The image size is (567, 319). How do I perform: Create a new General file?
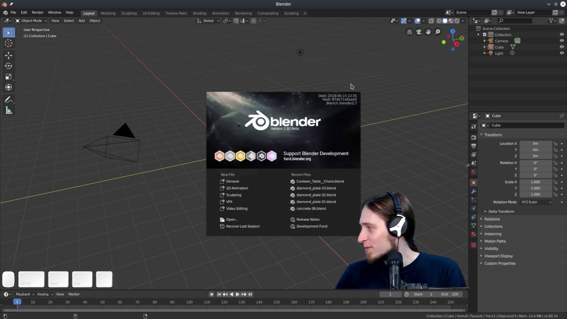(x=233, y=181)
